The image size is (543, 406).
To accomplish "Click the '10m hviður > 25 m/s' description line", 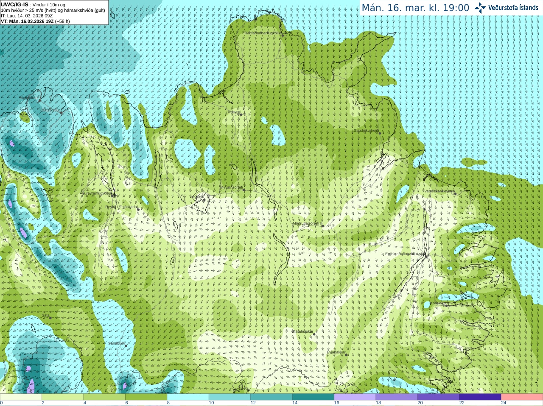I will coord(53,10).
